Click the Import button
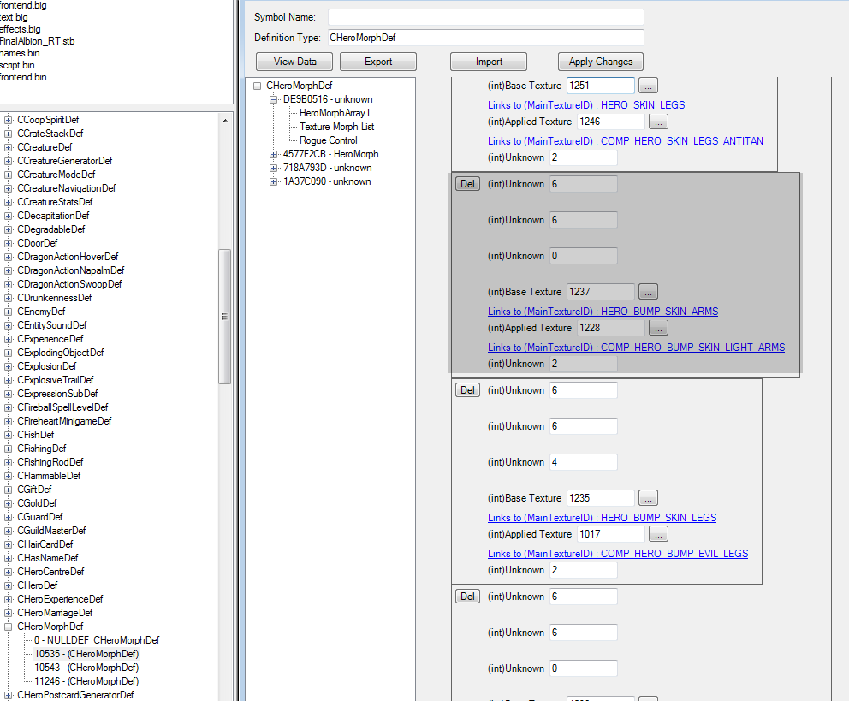 [489, 62]
